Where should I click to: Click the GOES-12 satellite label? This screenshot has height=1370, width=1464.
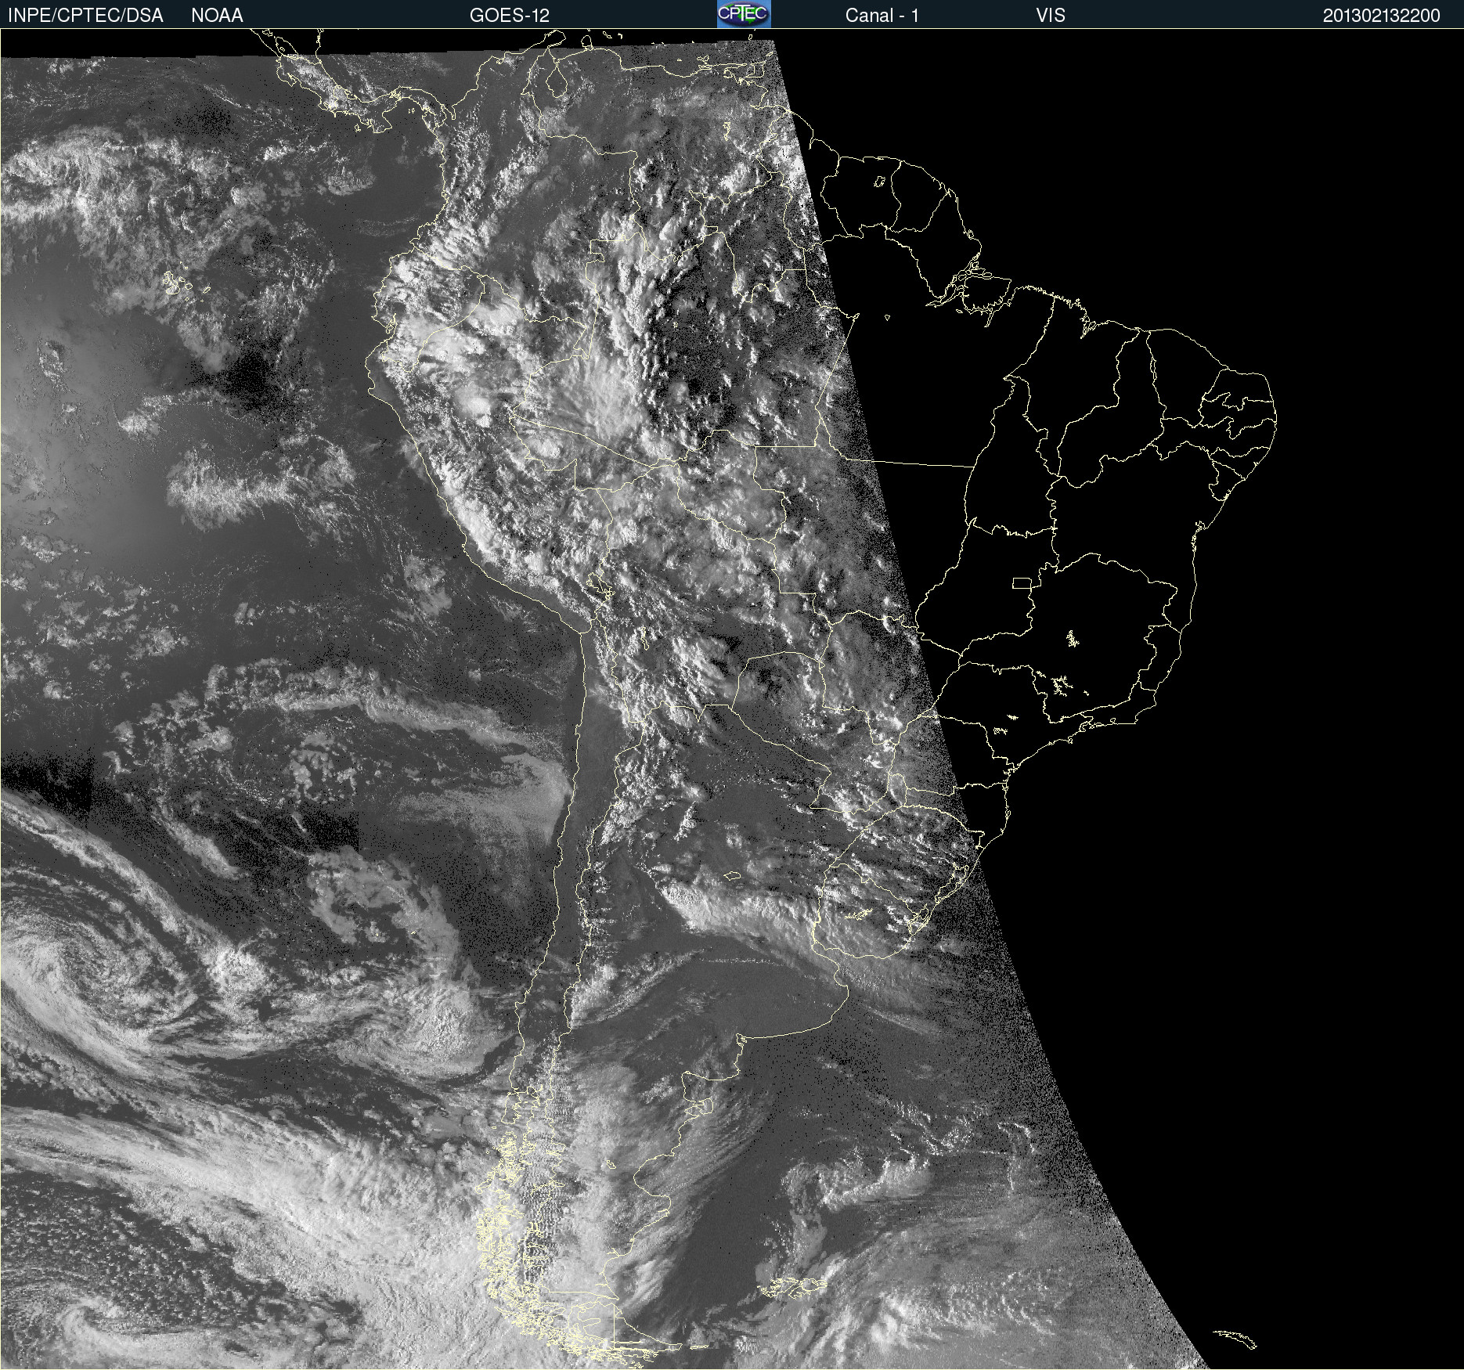coord(510,16)
